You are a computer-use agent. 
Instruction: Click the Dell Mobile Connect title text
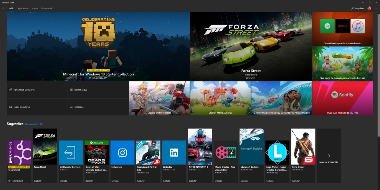point(70,167)
